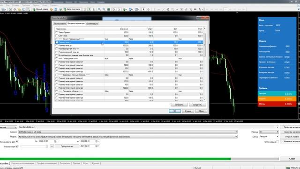This screenshot has width=300, height=169.
Task: Select the Размер тела до parameter row
Action: pyautogui.click(x=129, y=46)
